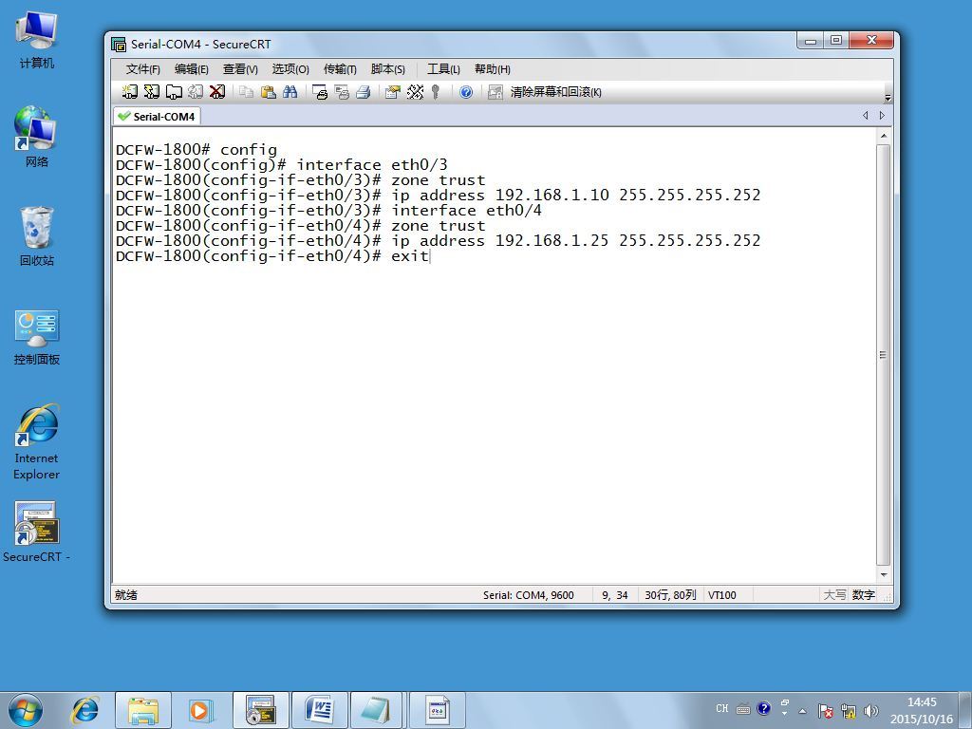Image resolution: width=972 pixels, height=729 pixels.
Task: Click after the exit command in terminal
Action: coord(430,256)
